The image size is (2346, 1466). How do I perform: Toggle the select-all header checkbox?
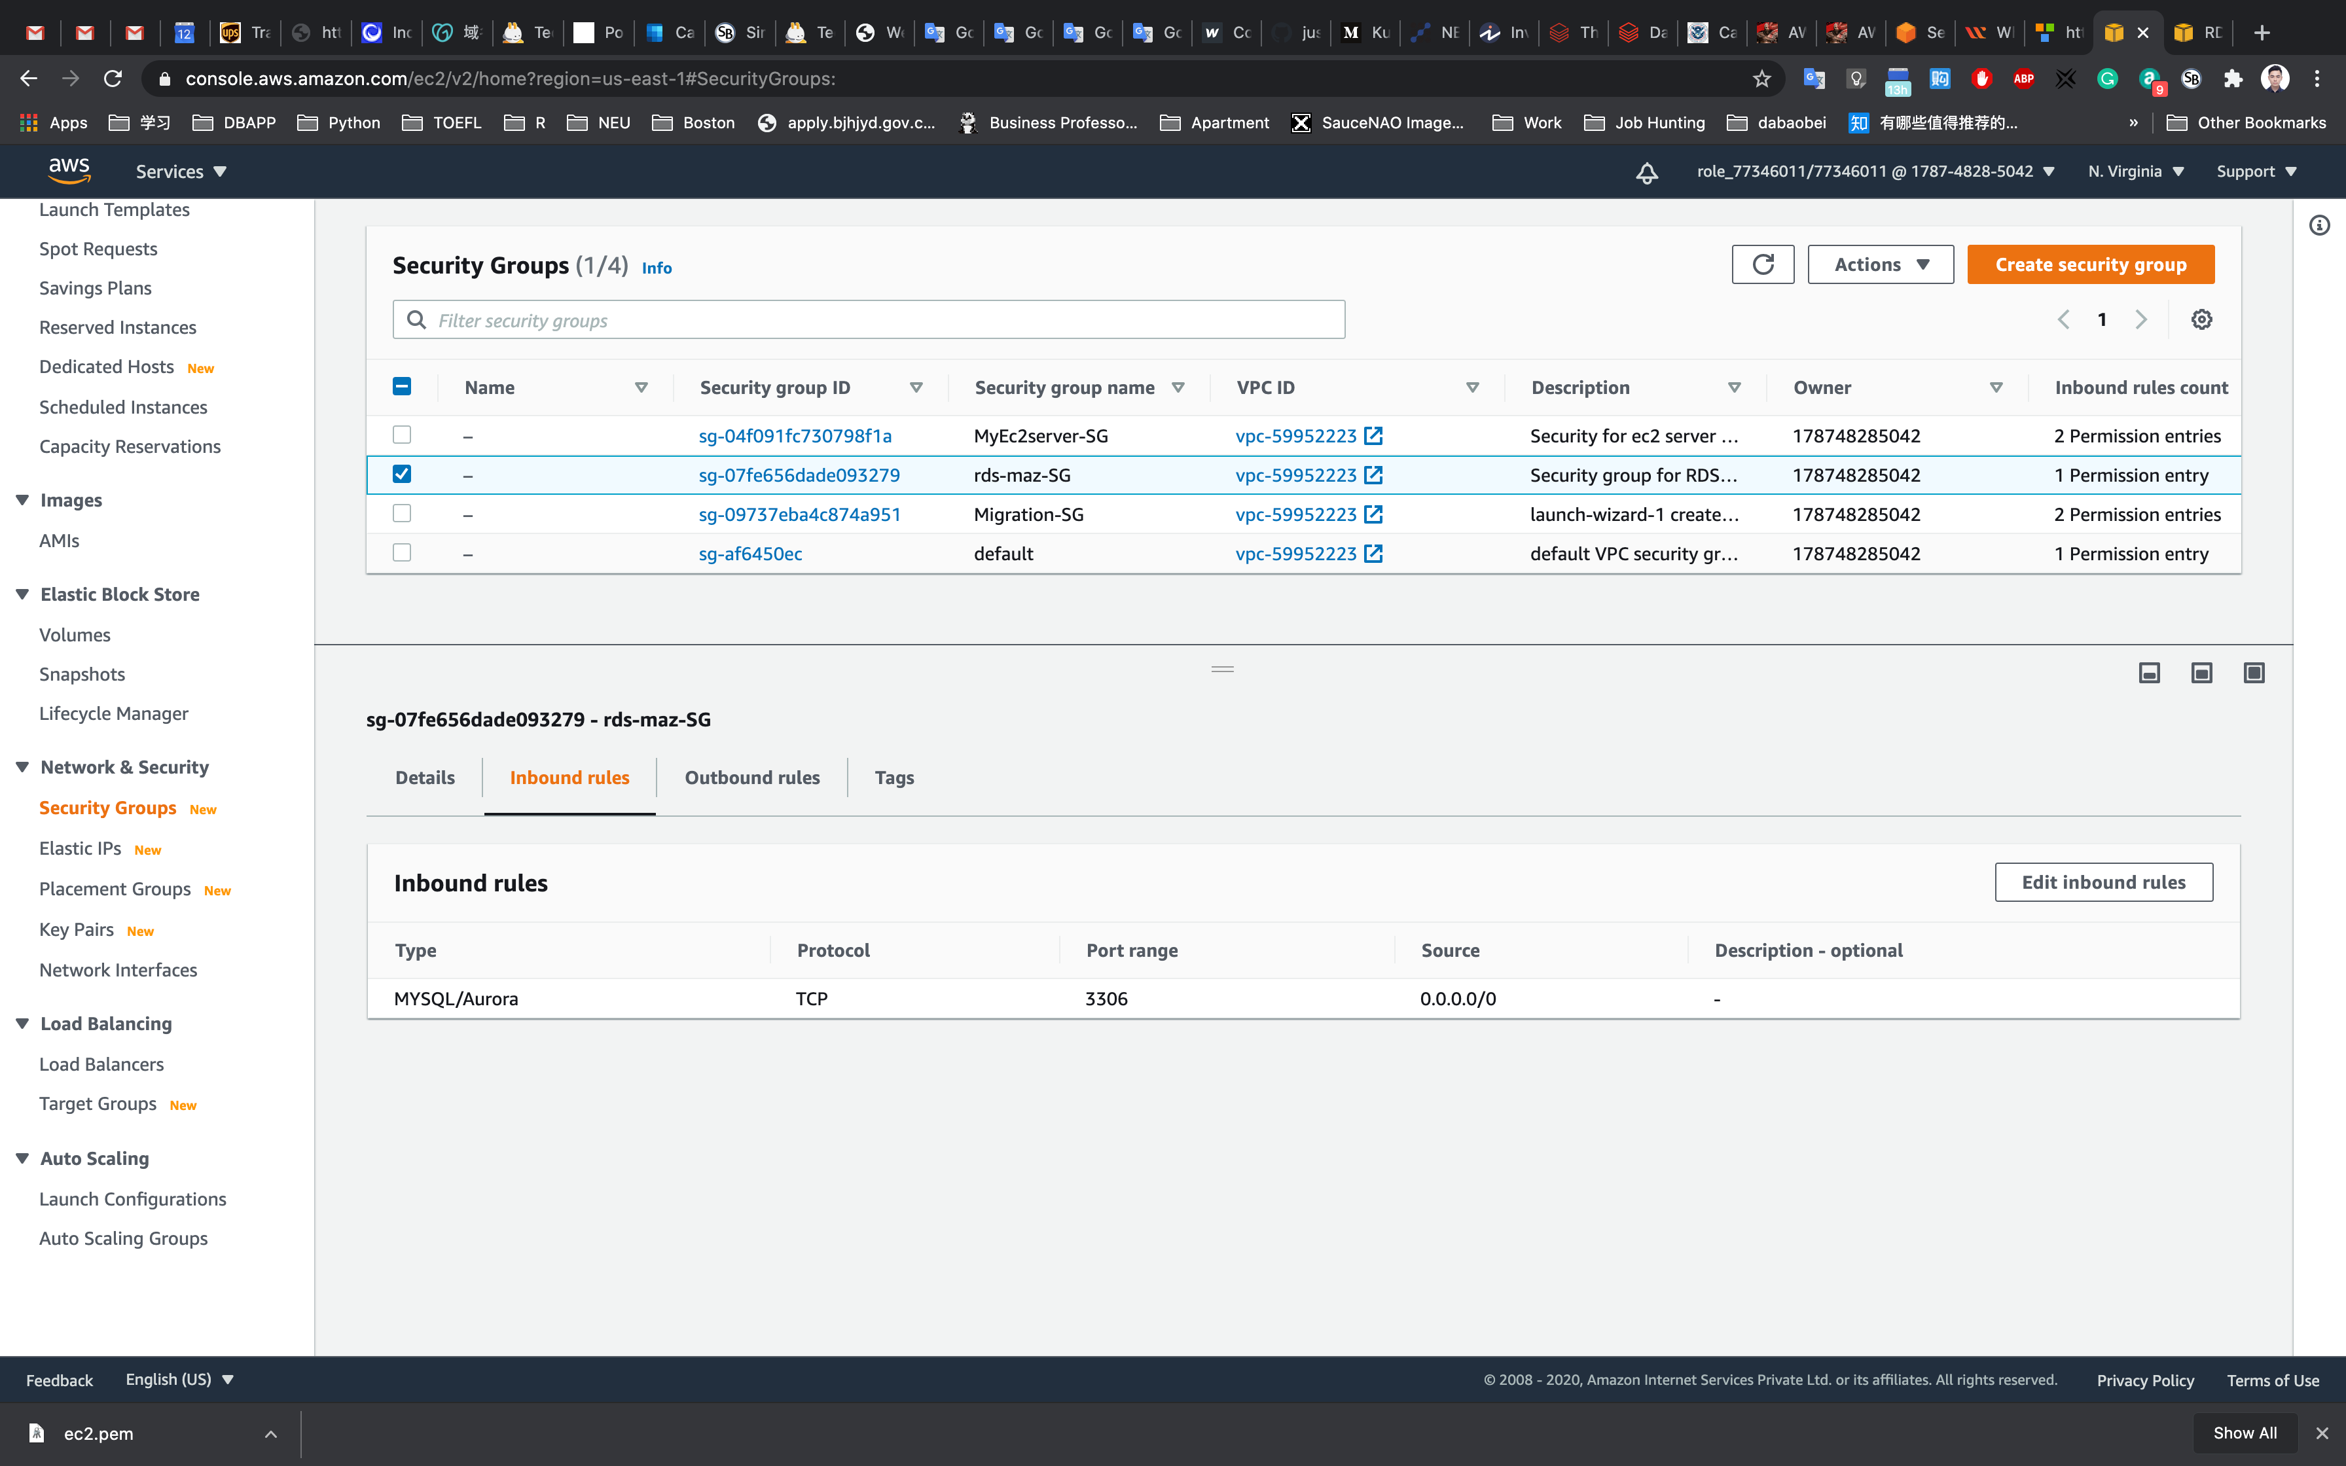tap(401, 387)
